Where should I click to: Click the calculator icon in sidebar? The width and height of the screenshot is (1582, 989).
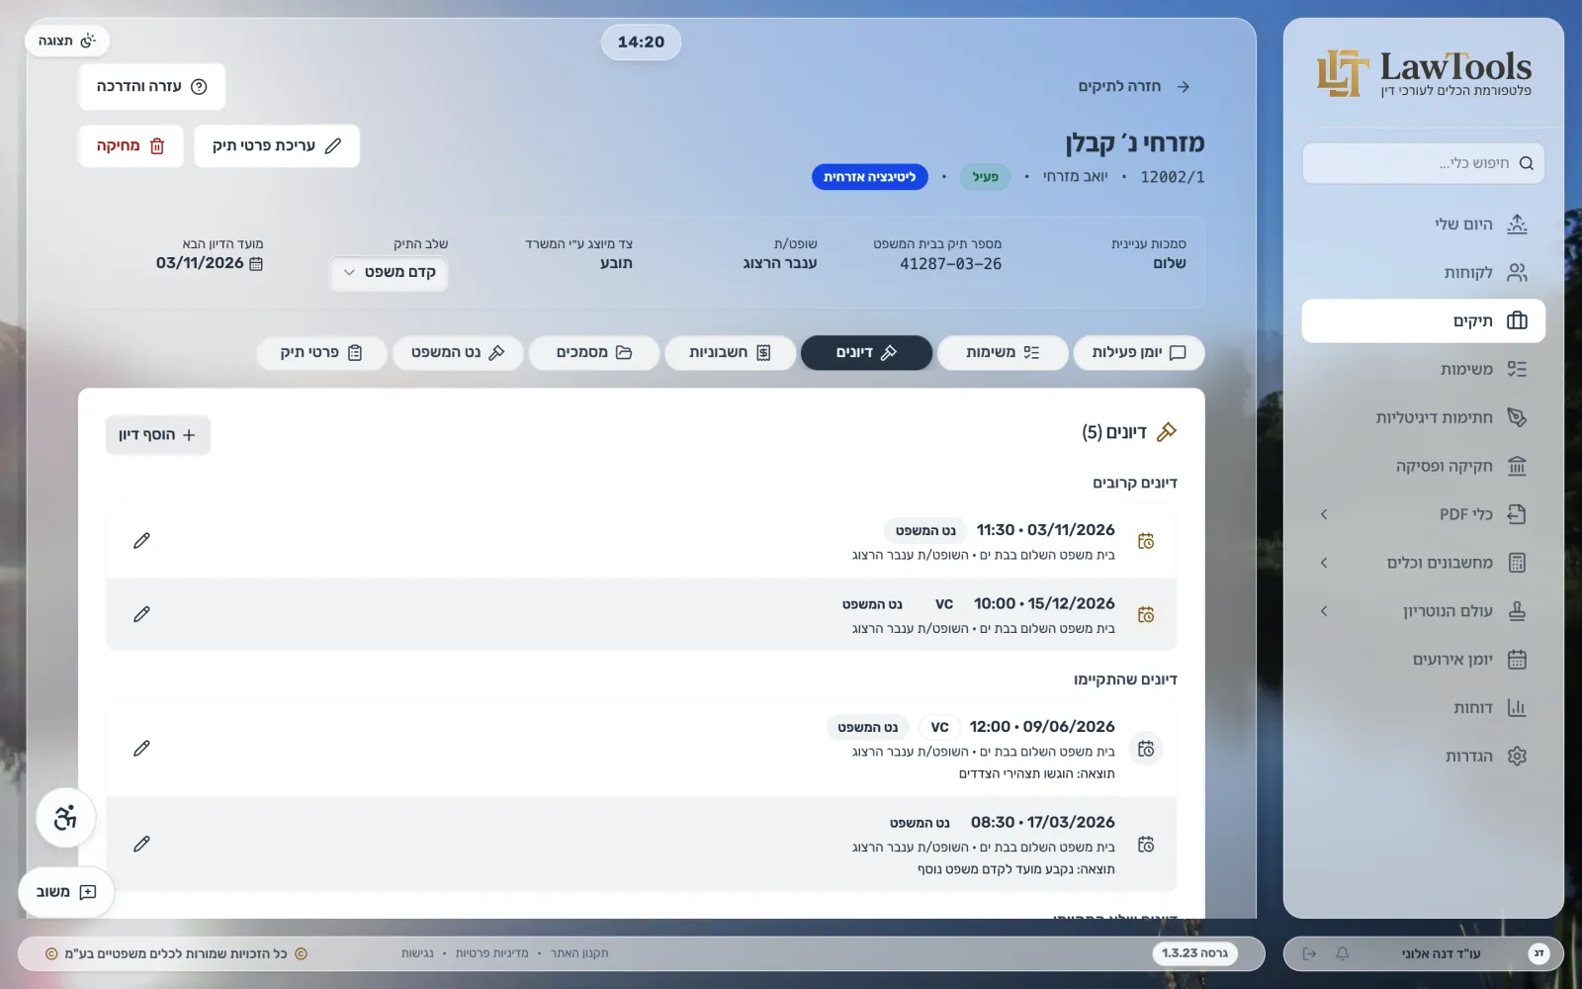[1517, 563]
